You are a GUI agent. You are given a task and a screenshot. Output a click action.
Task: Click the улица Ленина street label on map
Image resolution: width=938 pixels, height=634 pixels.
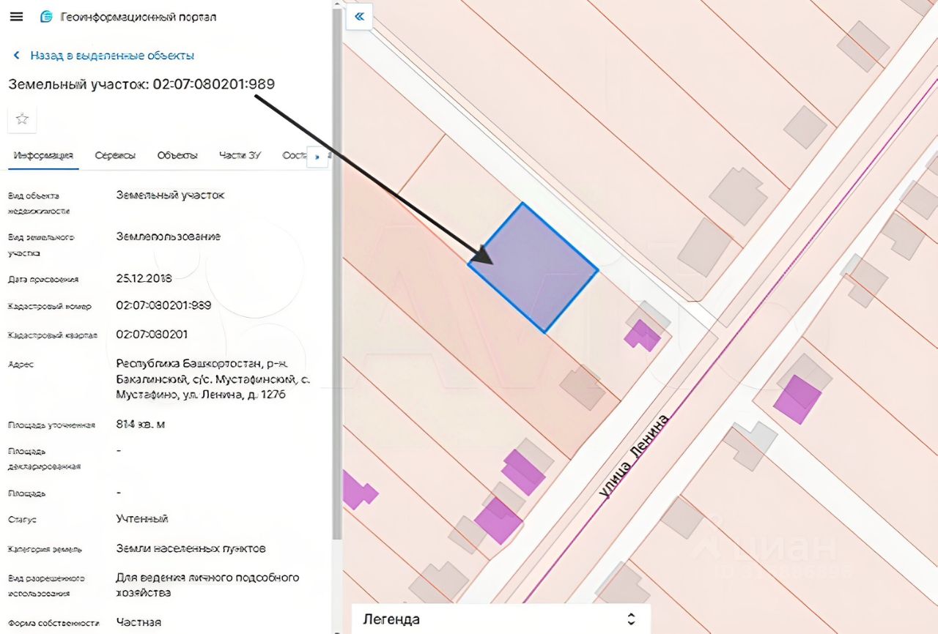point(633,455)
